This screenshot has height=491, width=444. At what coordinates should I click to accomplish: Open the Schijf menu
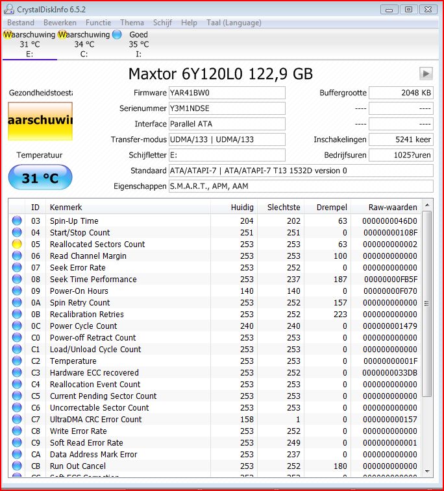pyautogui.click(x=162, y=23)
